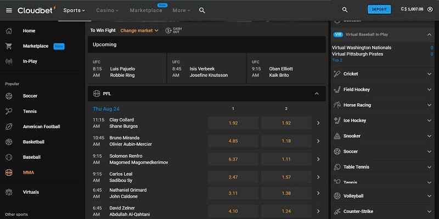Click the Virtuals icon in sidebar
Image resolution: width=439 pixels, height=219 pixels.
point(9,192)
